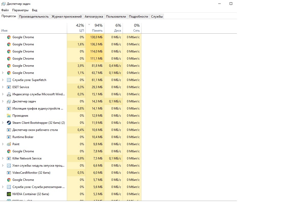
Task: Switch to the Автозагрузка tab
Action: click(94, 17)
